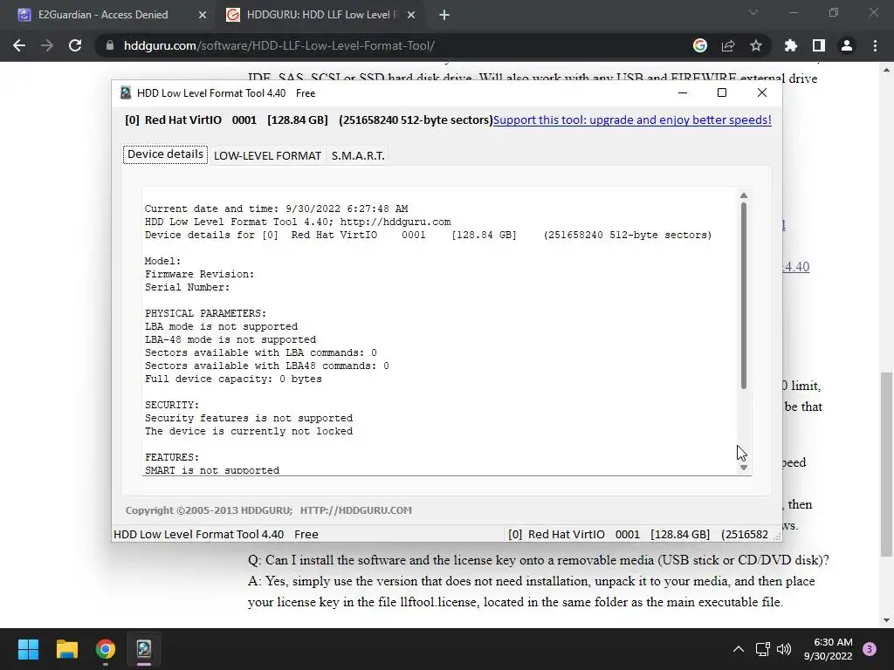Image resolution: width=894 pixels, height=670 pixels.
Task: Click the 'Firmware Revision:' line
Action: point(200,274)
